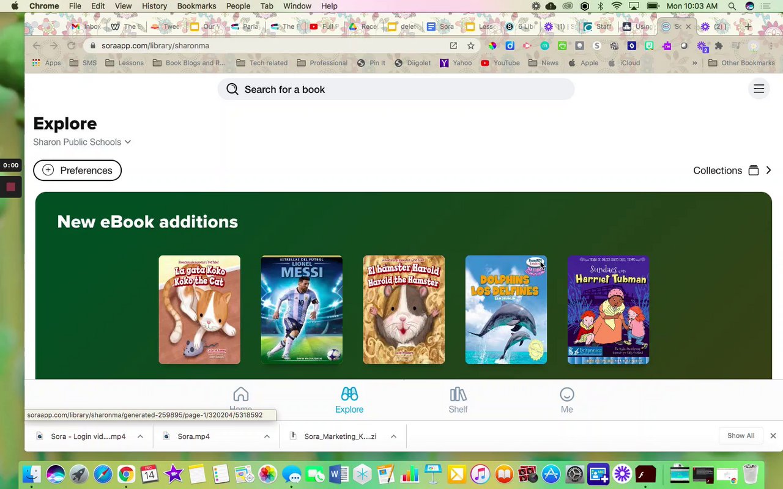
Task: Open YouTube bookmark
Action: coord(500,63)
